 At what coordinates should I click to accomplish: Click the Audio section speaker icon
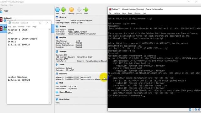57,65
